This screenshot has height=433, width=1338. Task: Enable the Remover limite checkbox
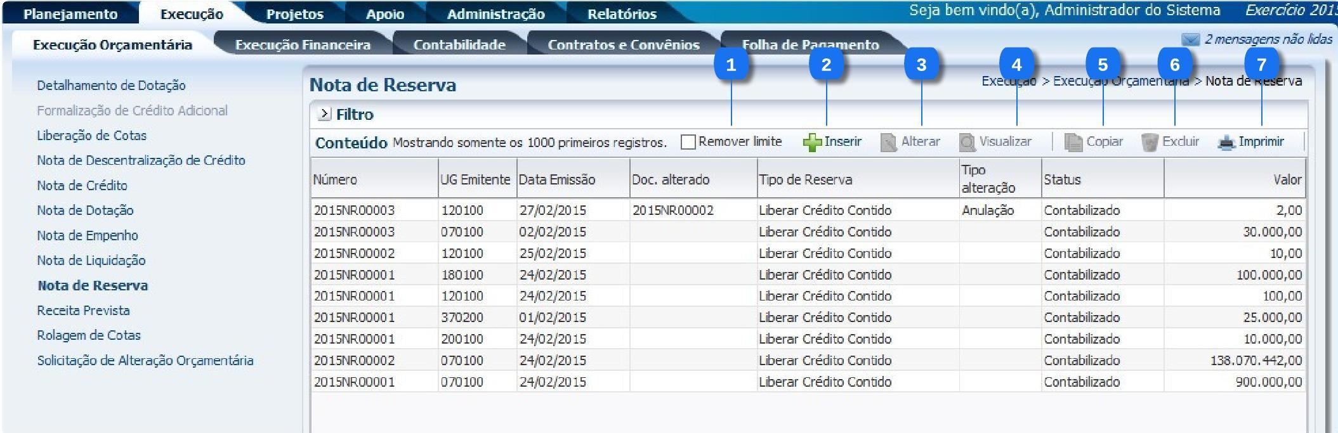[688, 142]
